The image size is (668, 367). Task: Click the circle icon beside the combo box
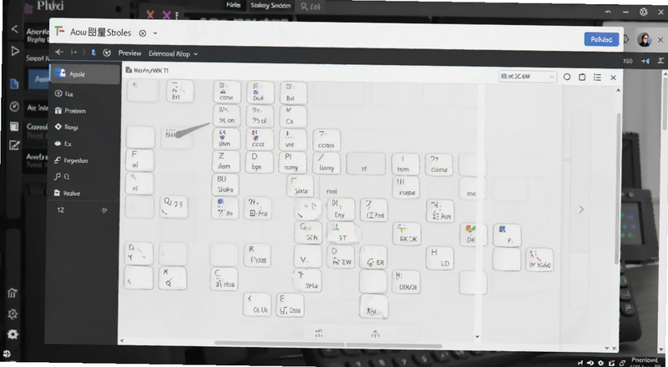click(567, 77)
